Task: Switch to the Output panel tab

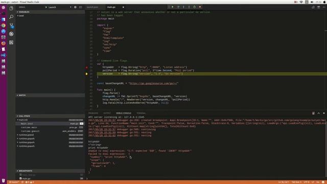Action: 107,113
